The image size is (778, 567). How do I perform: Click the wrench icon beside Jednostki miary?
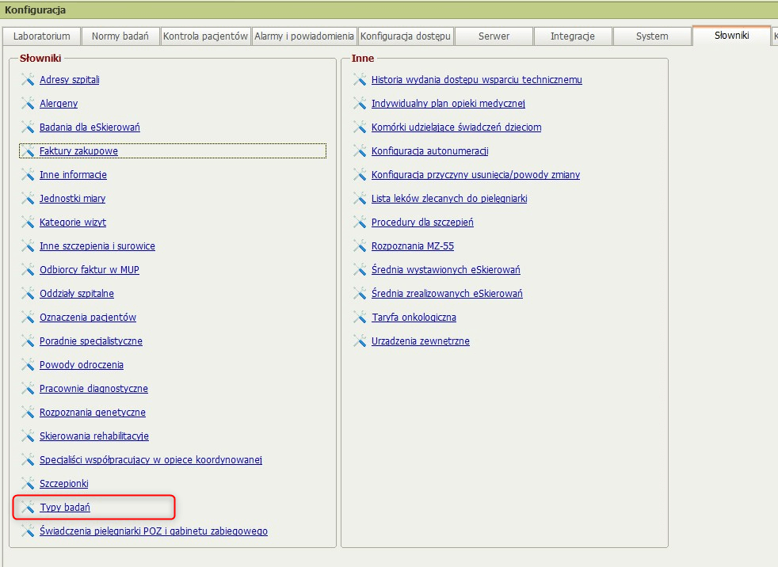click(x=28, y=199)
